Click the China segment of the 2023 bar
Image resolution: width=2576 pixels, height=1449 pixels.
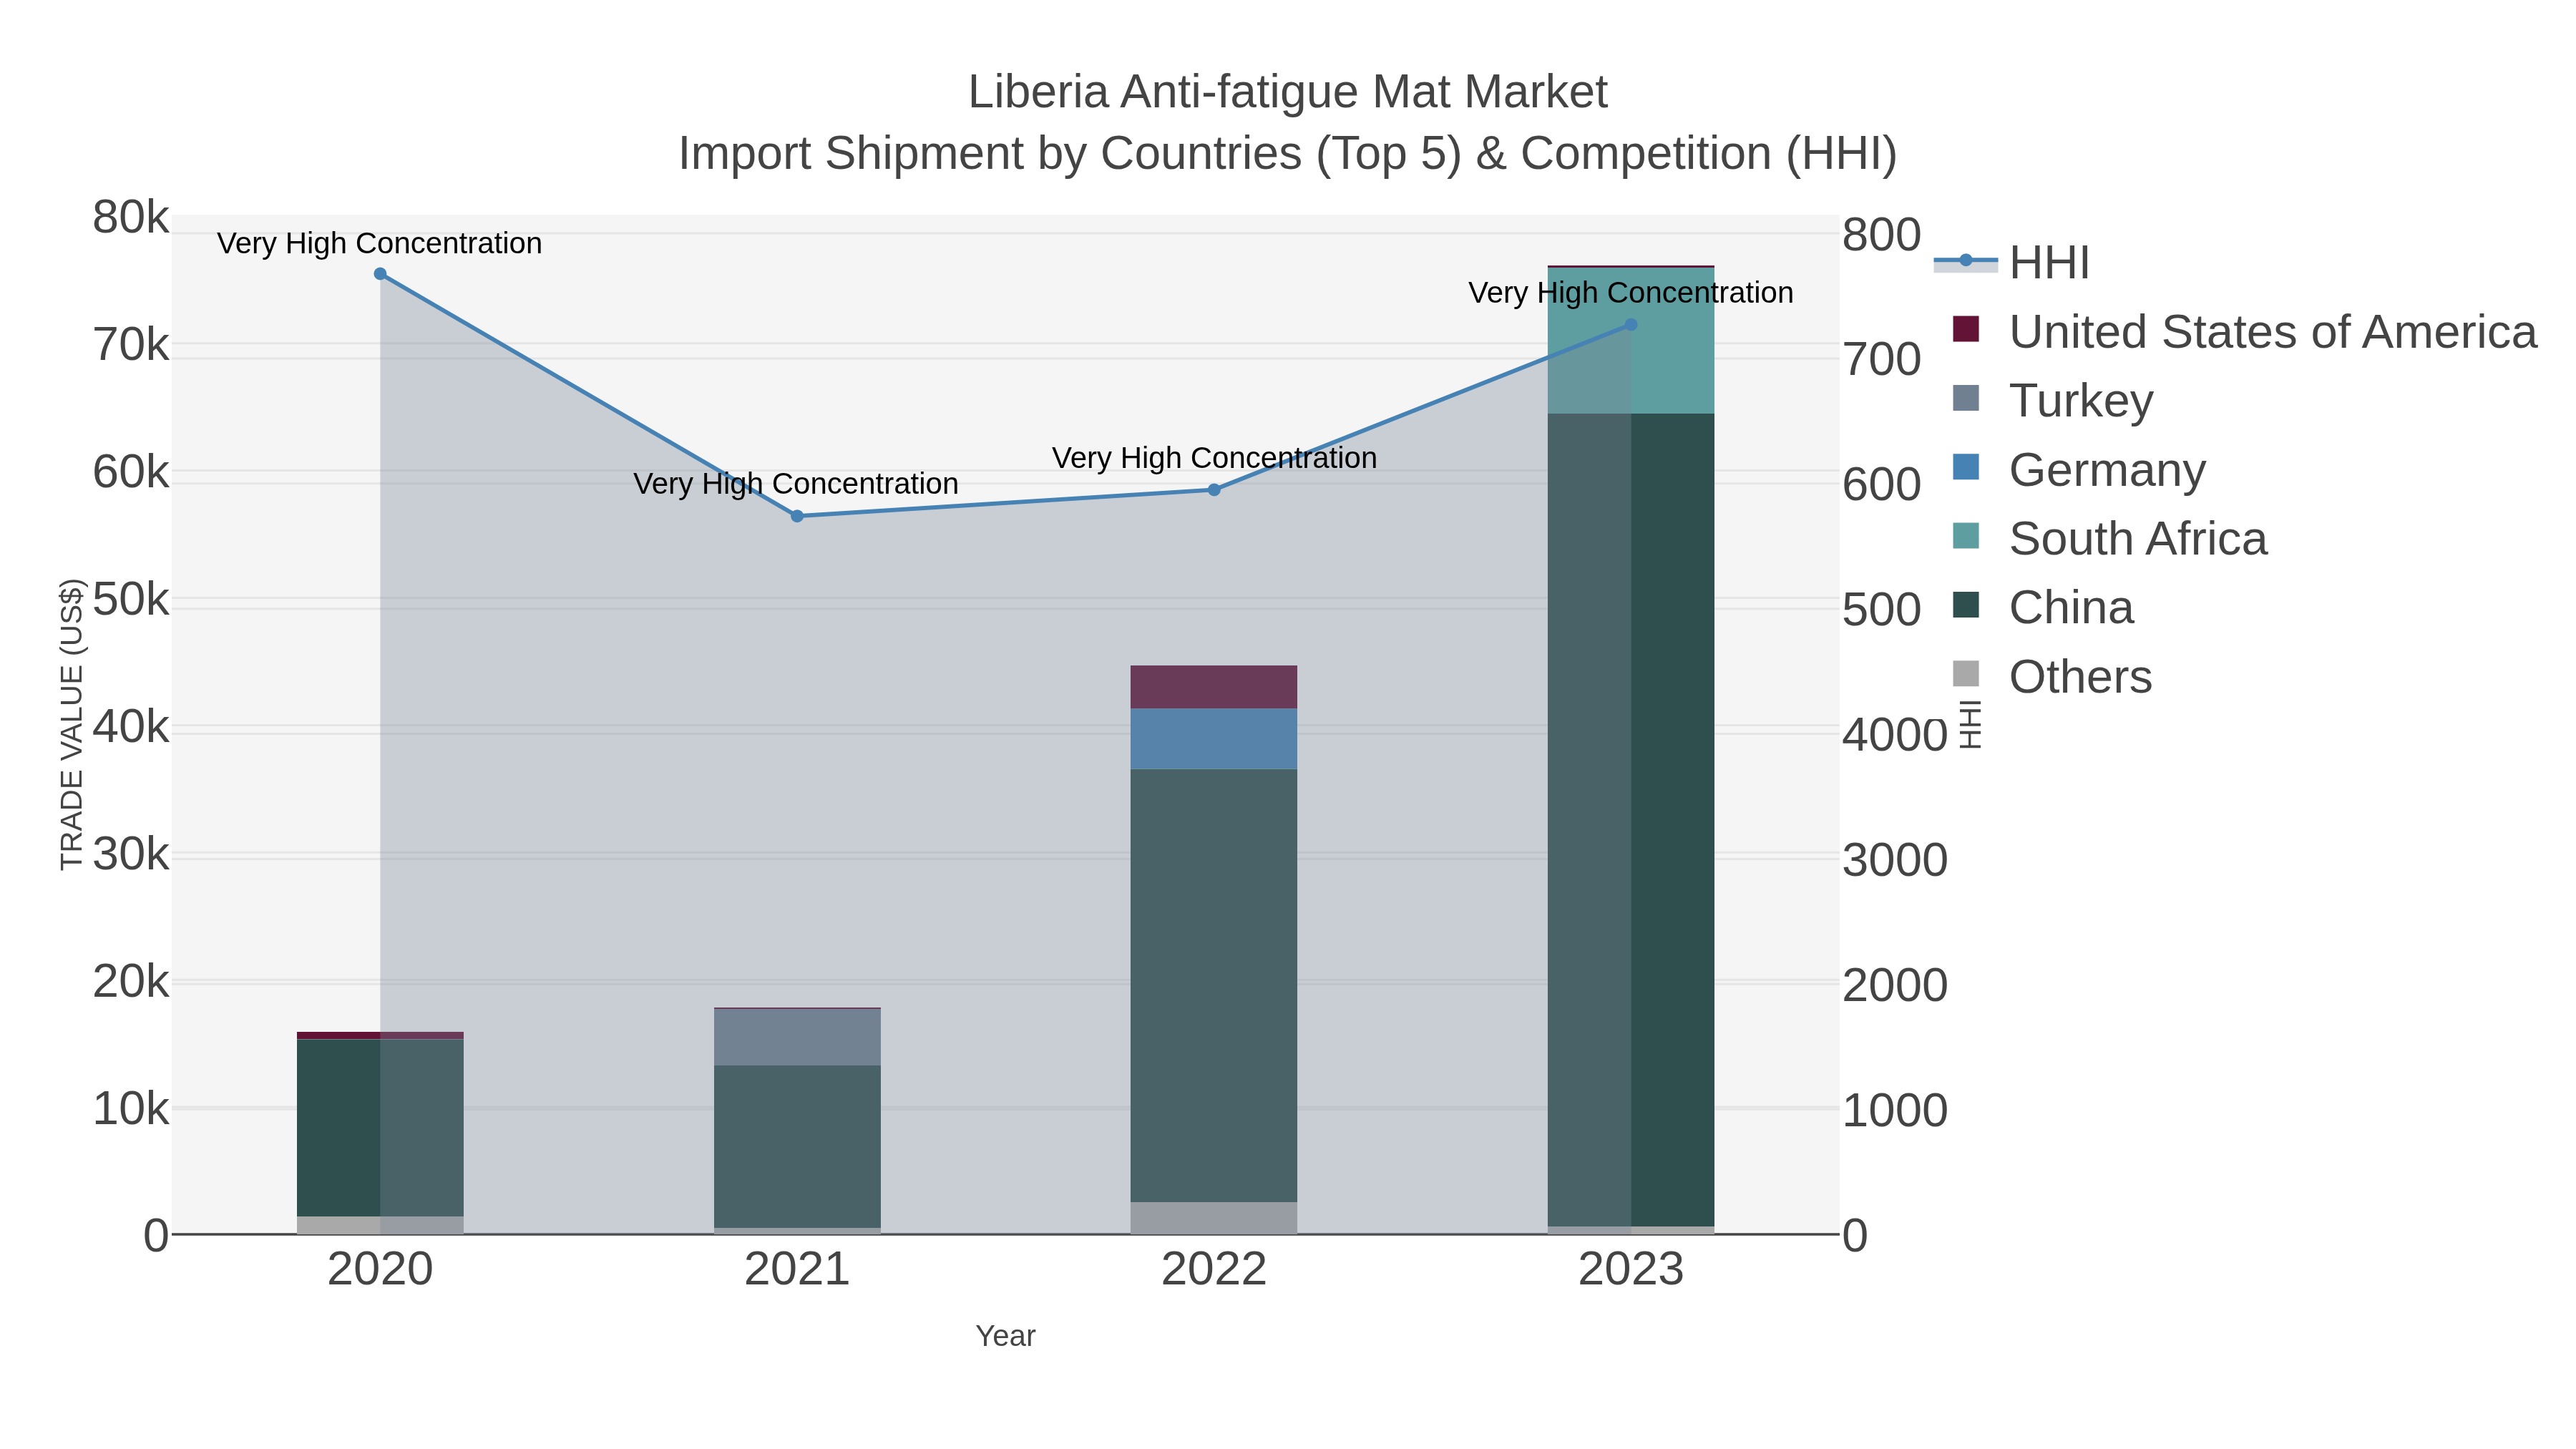click(x=1631, y=820)
